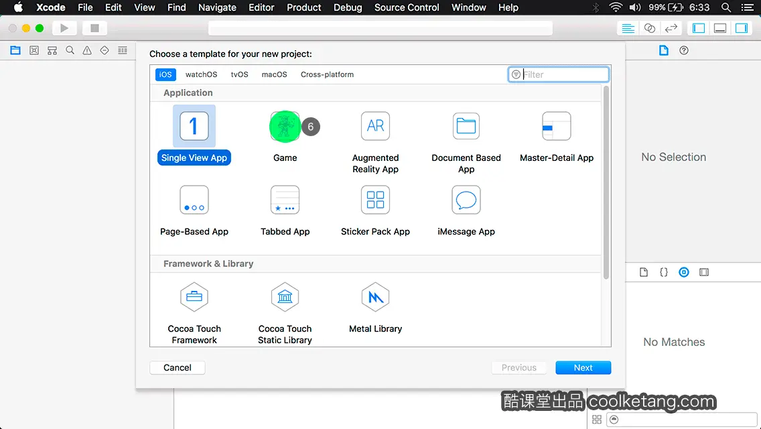Show the Project navigator folder icon
The image size is (761, 429).
tap(15, 50)
